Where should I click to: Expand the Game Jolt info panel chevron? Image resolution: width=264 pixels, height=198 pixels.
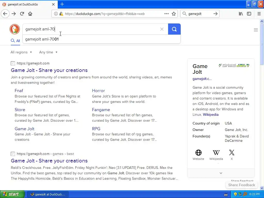click(221, 173)
